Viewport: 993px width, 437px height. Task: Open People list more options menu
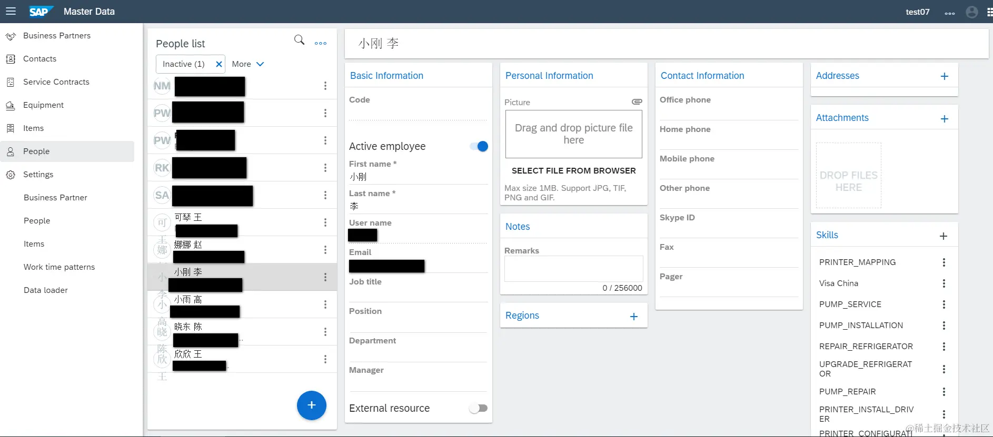pos(321,43)
